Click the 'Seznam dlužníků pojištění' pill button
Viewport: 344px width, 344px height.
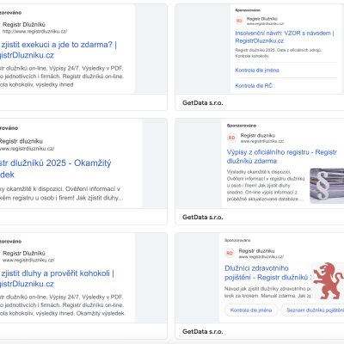(312, 310)
